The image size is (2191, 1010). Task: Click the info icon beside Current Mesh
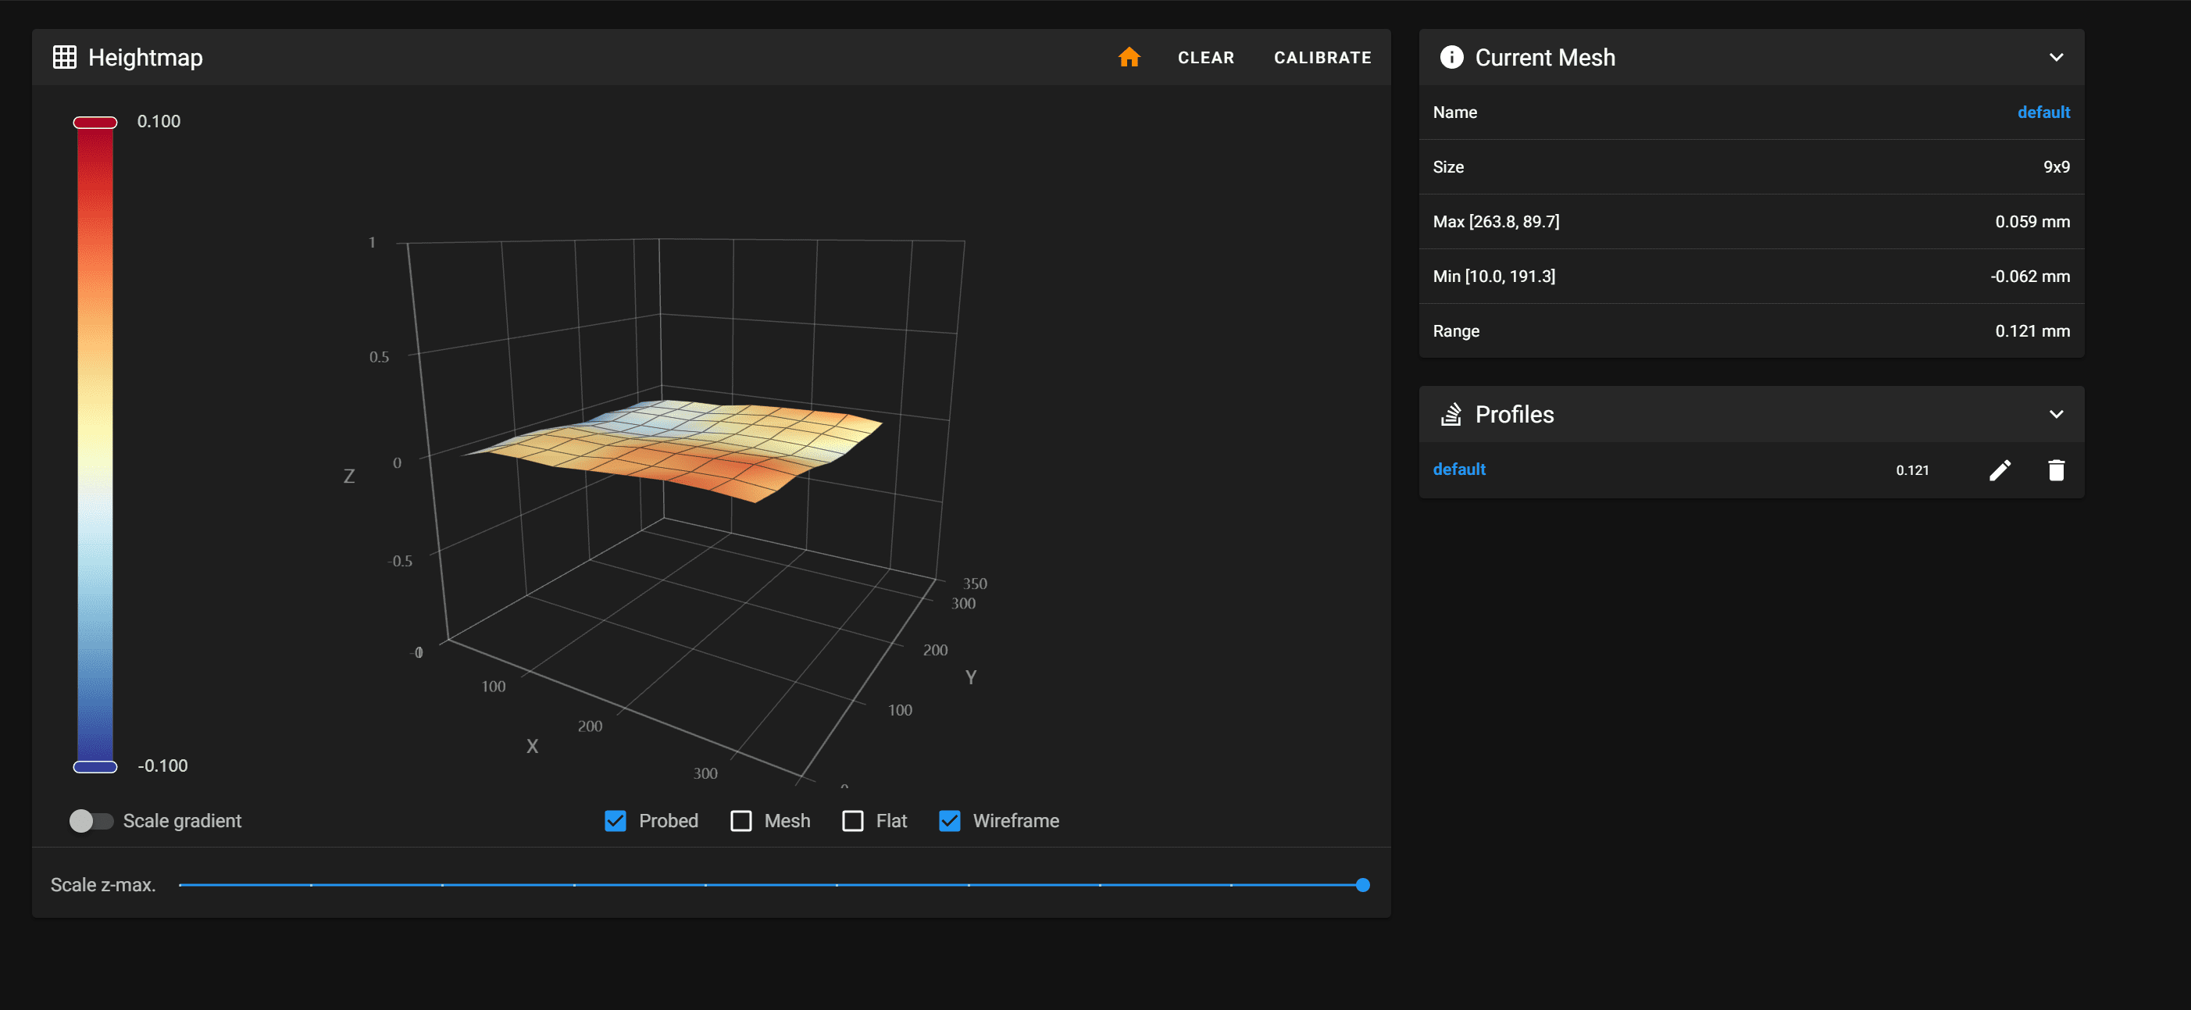pyautogui.click(x=1451, y=57)
